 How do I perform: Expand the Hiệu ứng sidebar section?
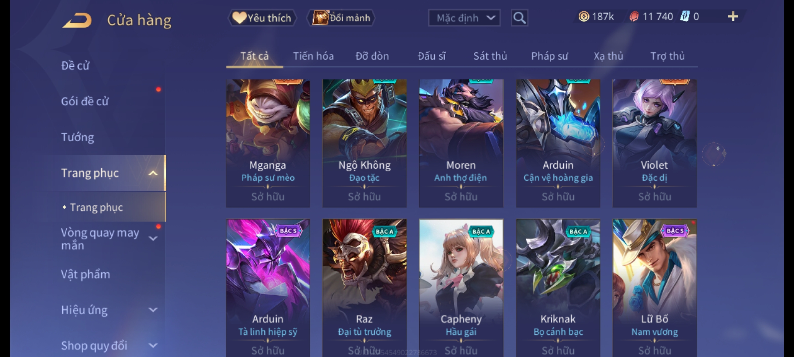pyautogui.click(x=153, y=310)
